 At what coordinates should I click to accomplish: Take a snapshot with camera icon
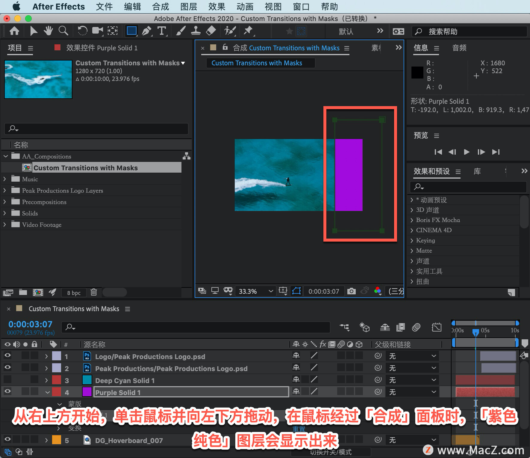(352, 291)
